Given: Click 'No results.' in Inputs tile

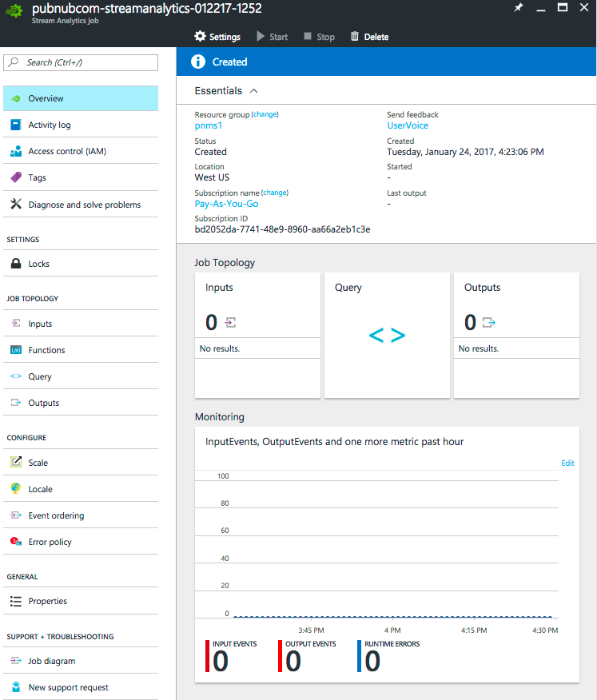Looking at the screenshot, I should [x=220, y=348].
